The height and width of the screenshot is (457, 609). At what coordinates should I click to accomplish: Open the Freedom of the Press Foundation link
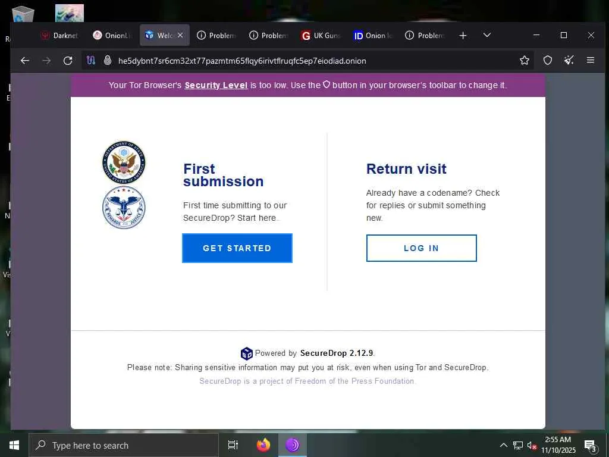[307, 381]
